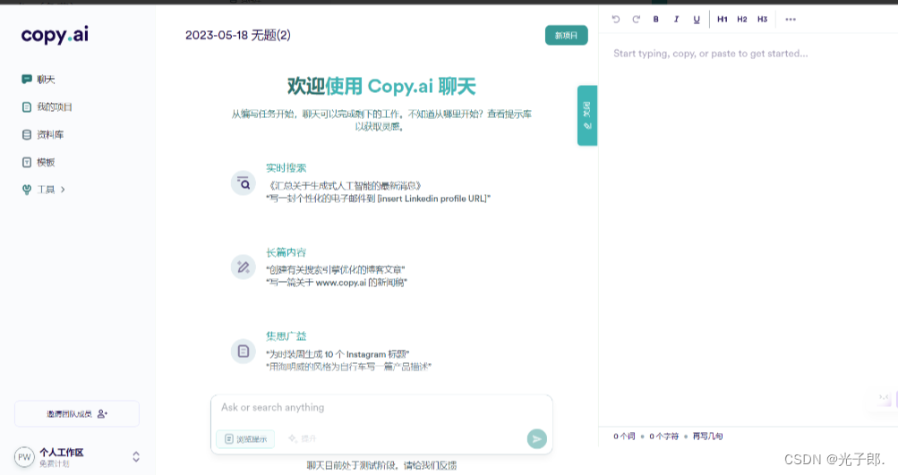Click the 长篇内容 pencil icon
The height and width of the screenshot is (475, 898).
point(244,267)
